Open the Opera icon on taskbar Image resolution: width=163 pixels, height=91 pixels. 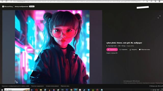point(36,90)
